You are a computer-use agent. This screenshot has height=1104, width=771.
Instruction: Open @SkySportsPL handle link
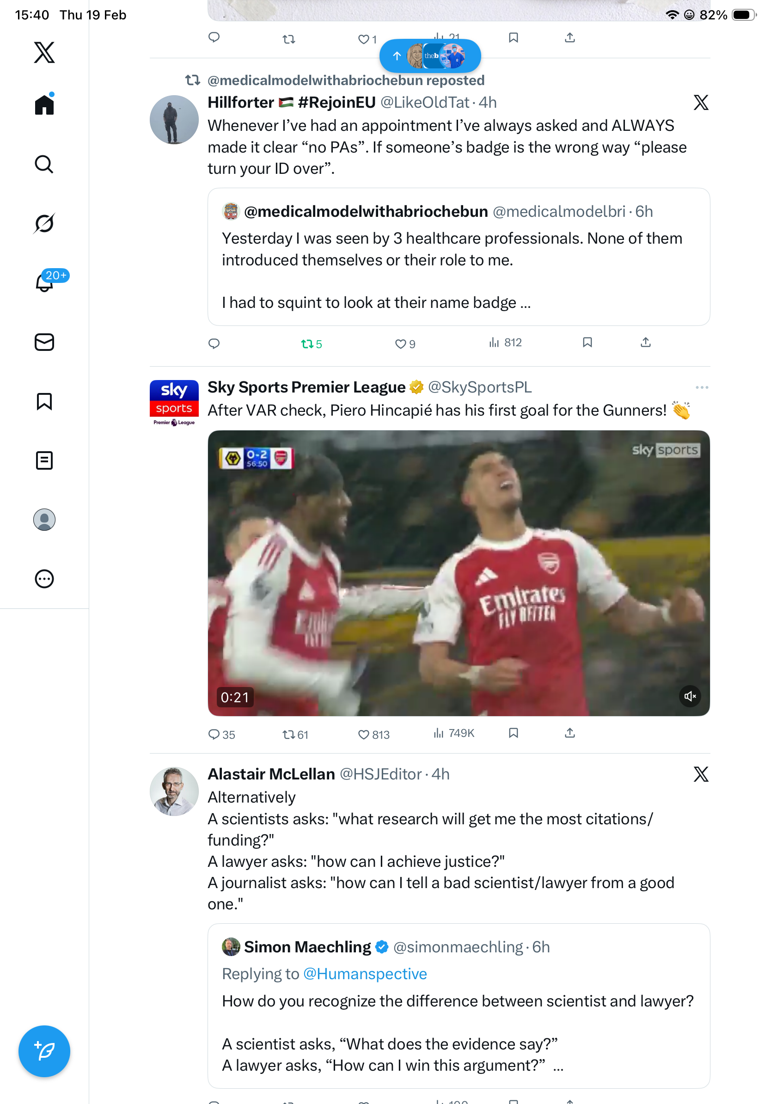click(479, 387)
